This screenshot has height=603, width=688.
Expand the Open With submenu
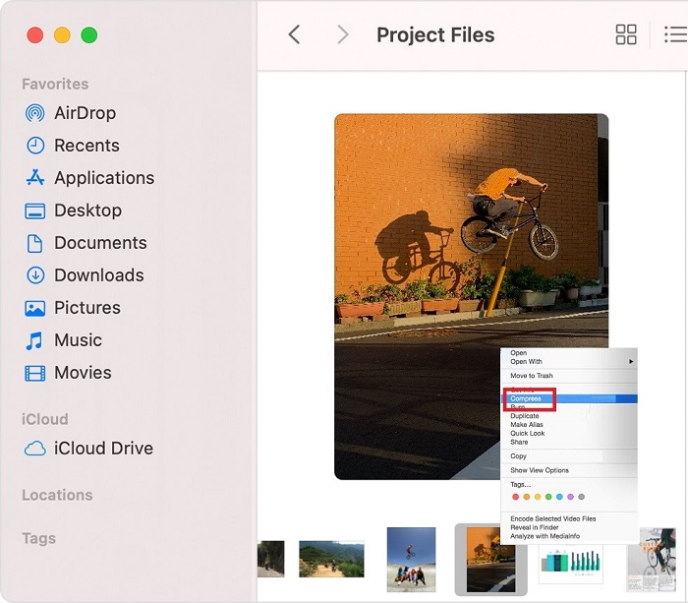tap(569, 361)
